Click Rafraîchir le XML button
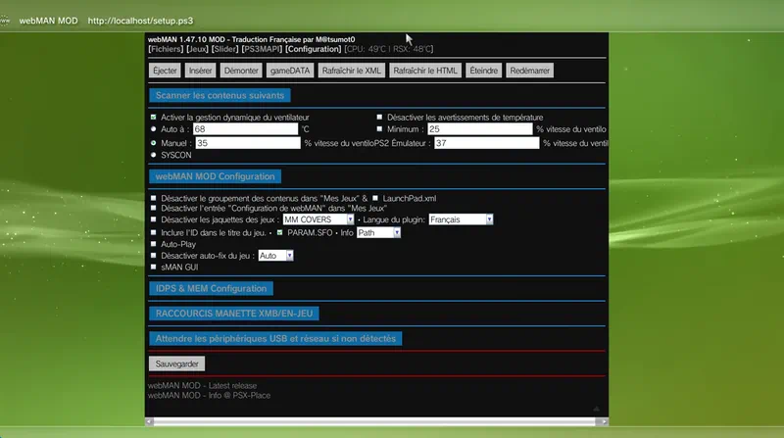The image size is (784, 438). tap(352, 71)
